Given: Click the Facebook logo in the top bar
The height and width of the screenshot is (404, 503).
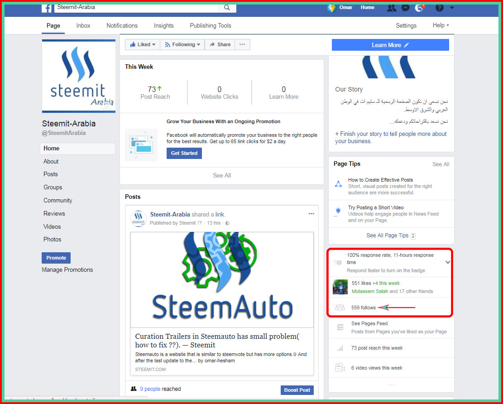Looking at the screenshot, I should click(47, 8).
